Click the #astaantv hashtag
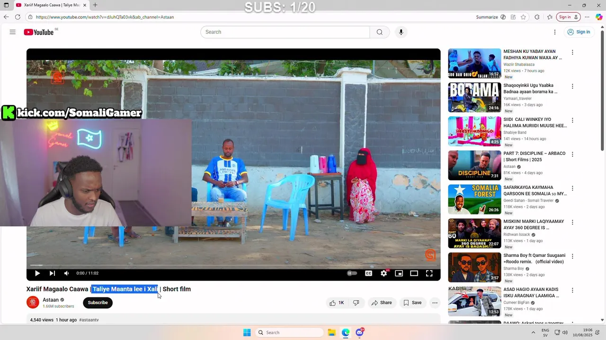Screen dimensions: 606x340 [x=89, y=320]
